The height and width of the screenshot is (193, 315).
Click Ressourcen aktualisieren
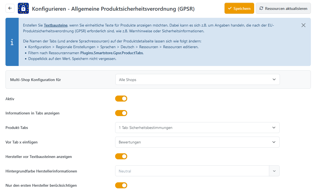click(x=283, y=8)
